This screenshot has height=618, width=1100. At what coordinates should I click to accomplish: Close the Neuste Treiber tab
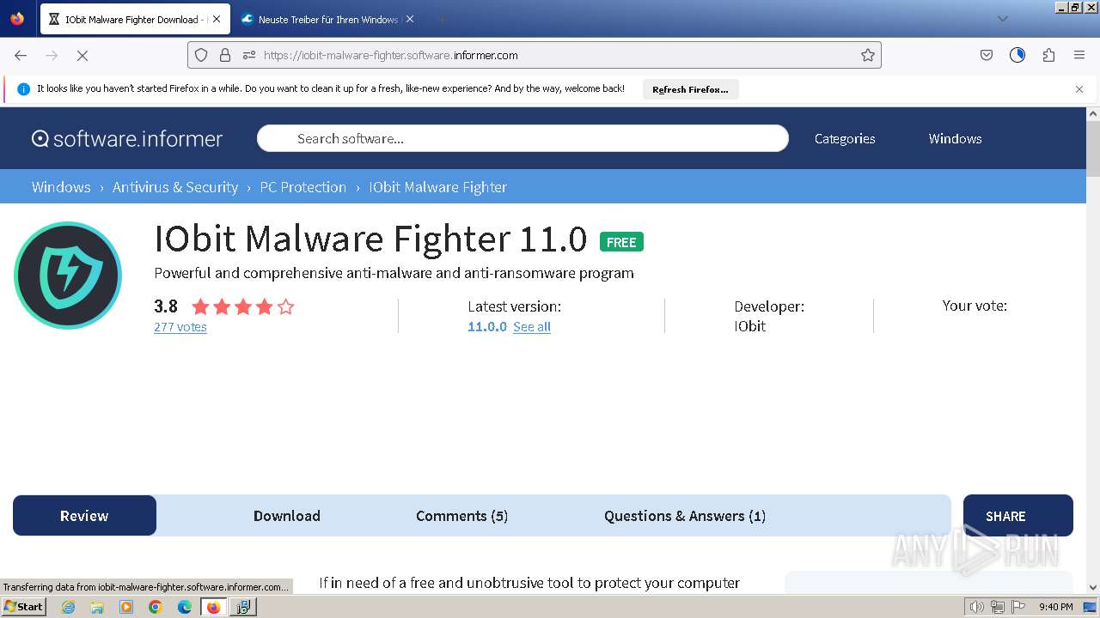(410, 19)
